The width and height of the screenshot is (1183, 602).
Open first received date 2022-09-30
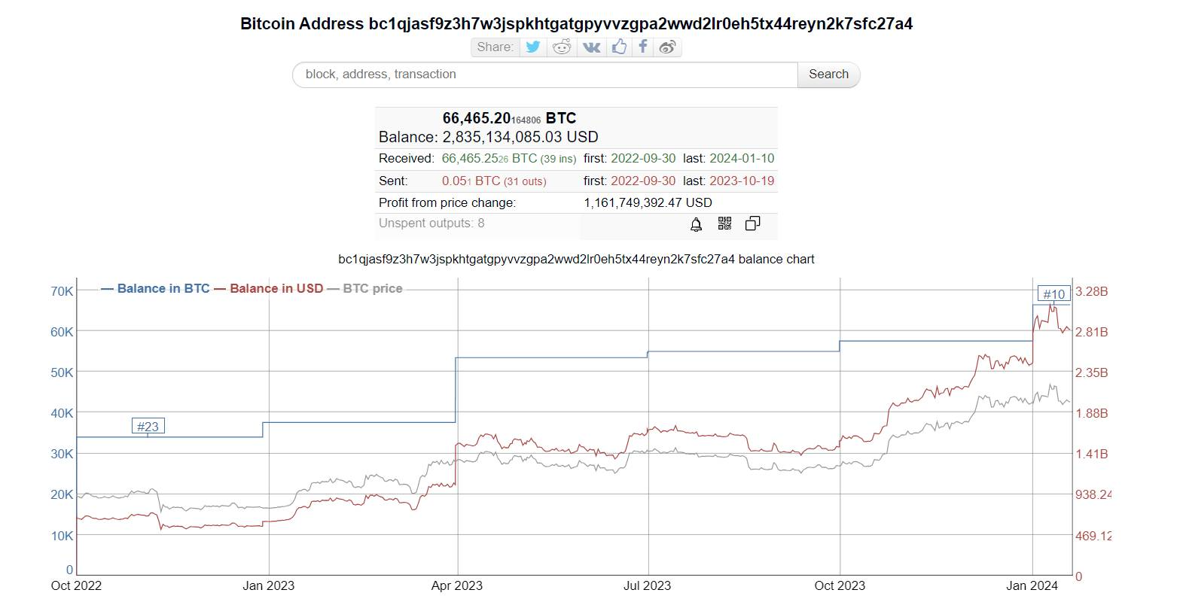643,159
